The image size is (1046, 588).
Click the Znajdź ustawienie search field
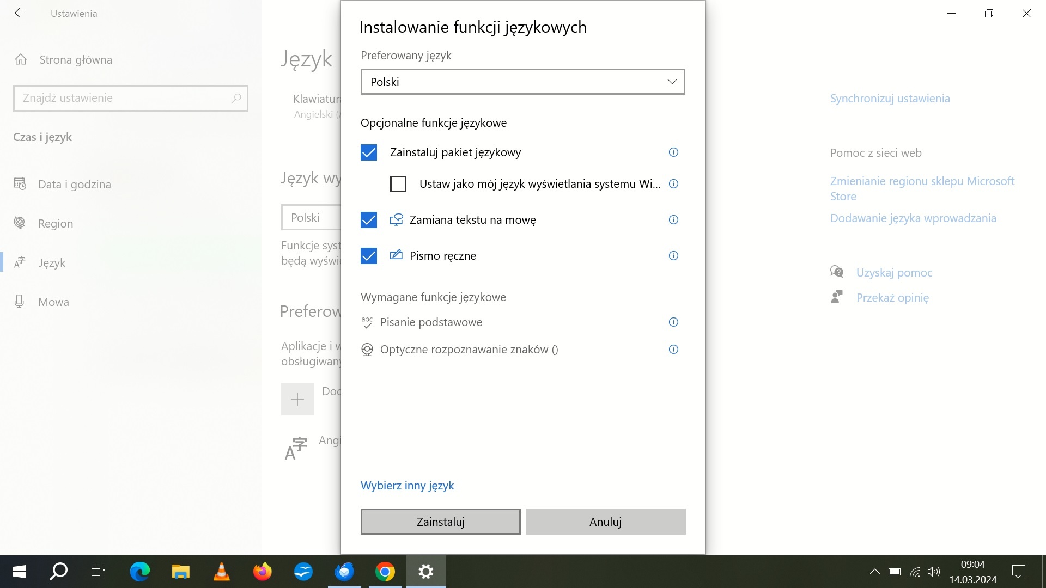pos(131,98)
